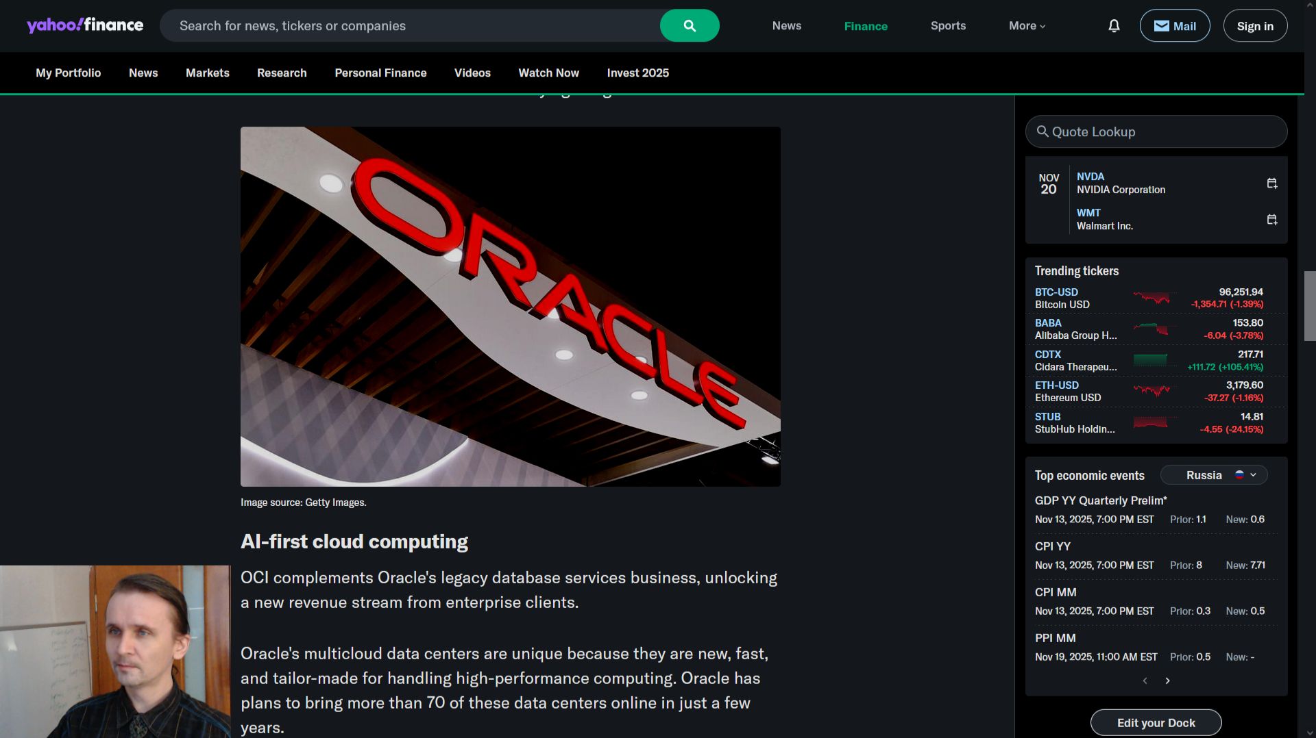1316x738 pixels.
Task: Open the Videos tab
Action: pyautogui.click(x=472, y=73)
